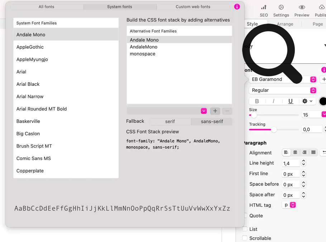The image size is (326, 242).
Task: Click the pink info icon in font dialog
Action: click(x=237, y=7)
